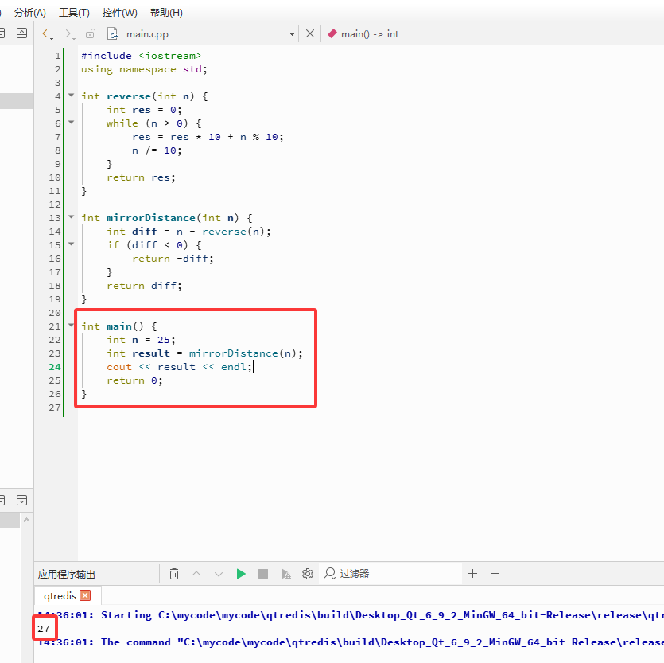The width and height of the screenshot is (664, 663).
Task: Click the output value 27
Action: (x=44, y=629)
